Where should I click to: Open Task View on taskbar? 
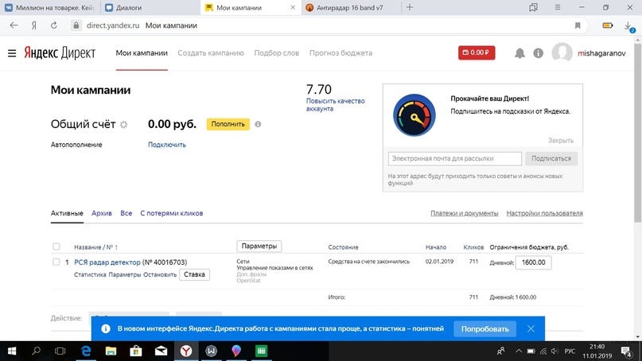60,351
